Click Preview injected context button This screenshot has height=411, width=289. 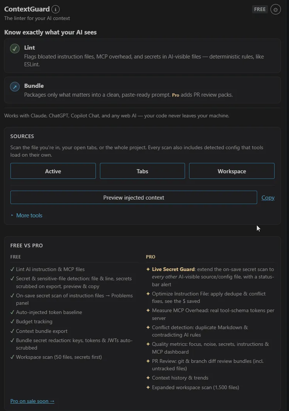click(x=134, y=198)
